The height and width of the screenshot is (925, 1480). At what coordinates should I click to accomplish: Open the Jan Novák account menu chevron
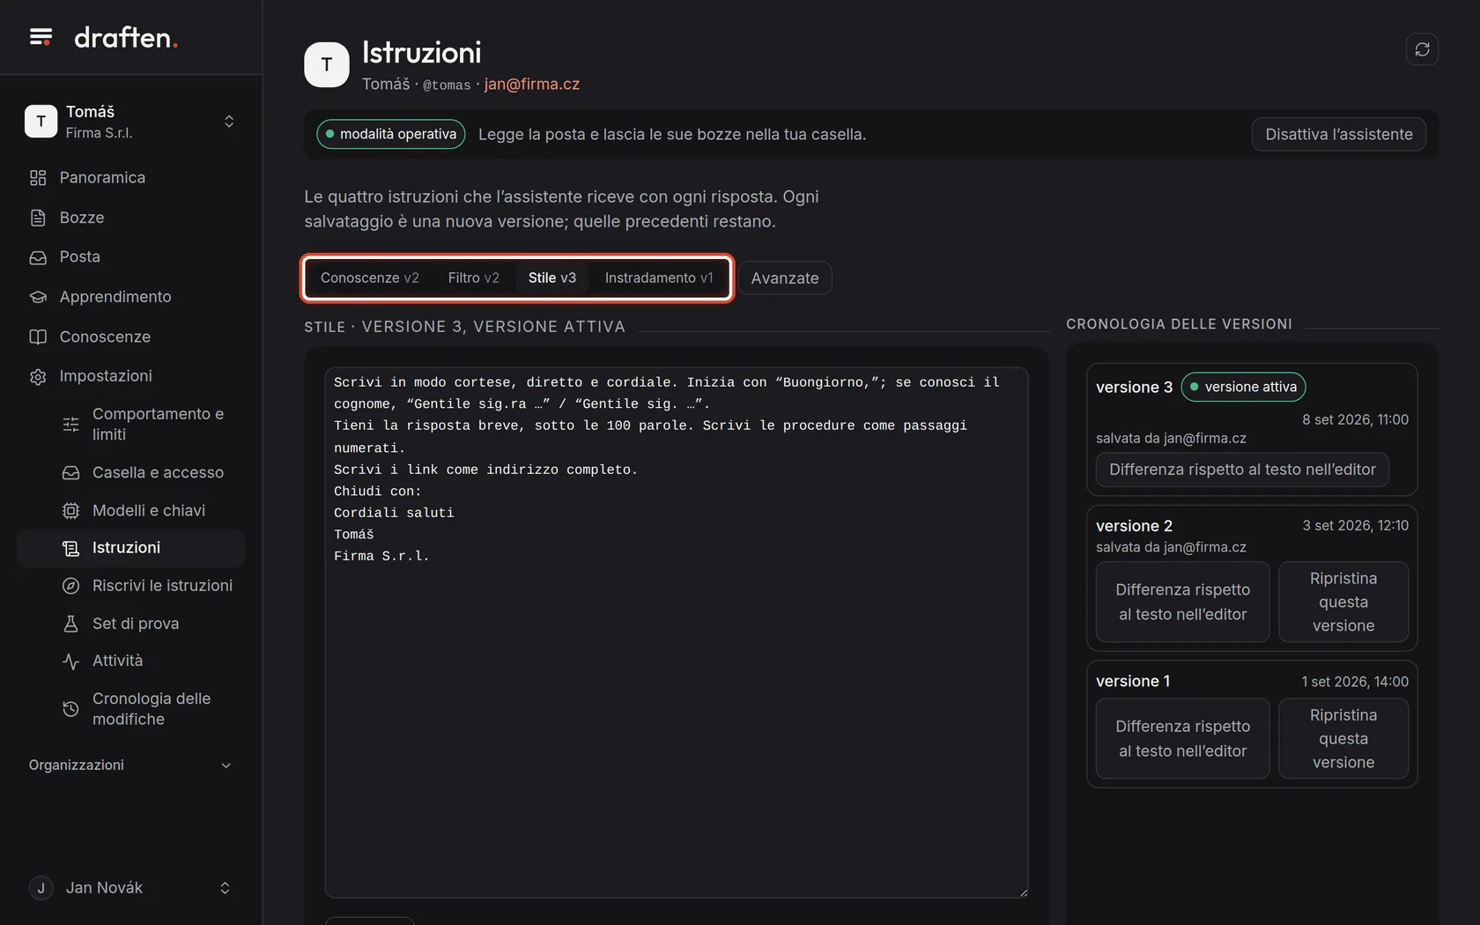(225, 888)
